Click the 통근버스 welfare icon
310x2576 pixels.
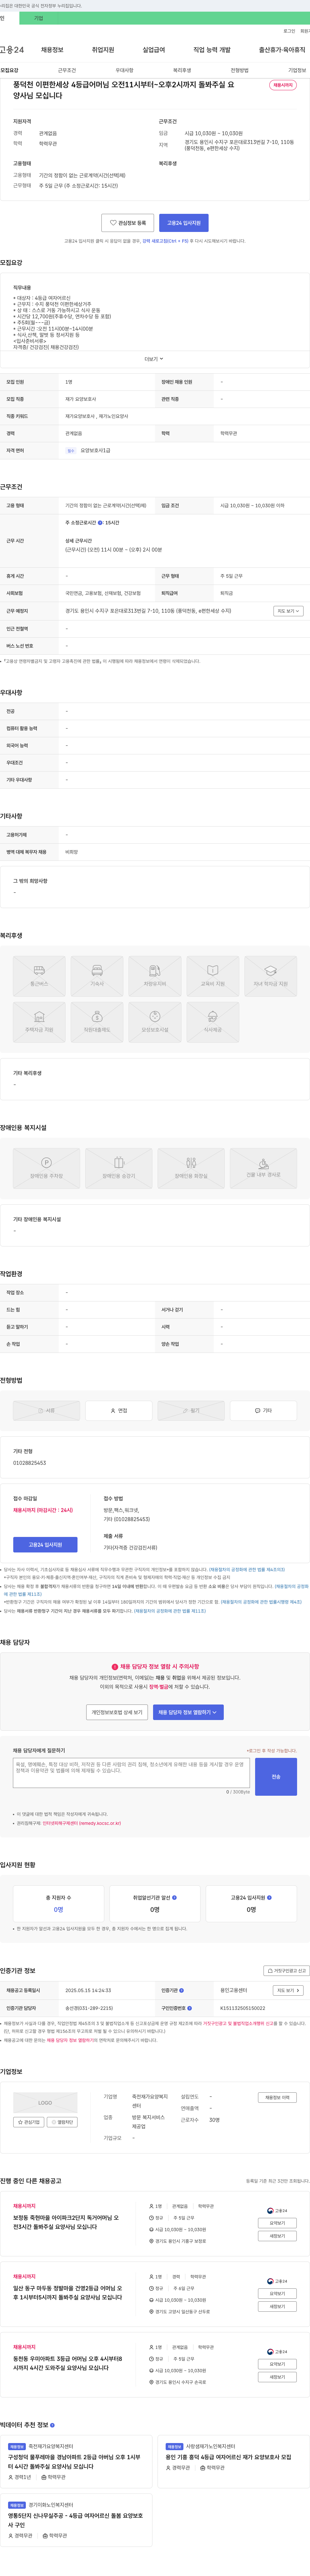39,976
